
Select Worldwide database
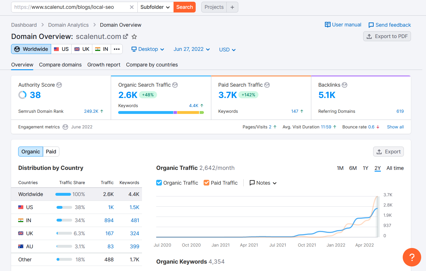pos(31,49)
